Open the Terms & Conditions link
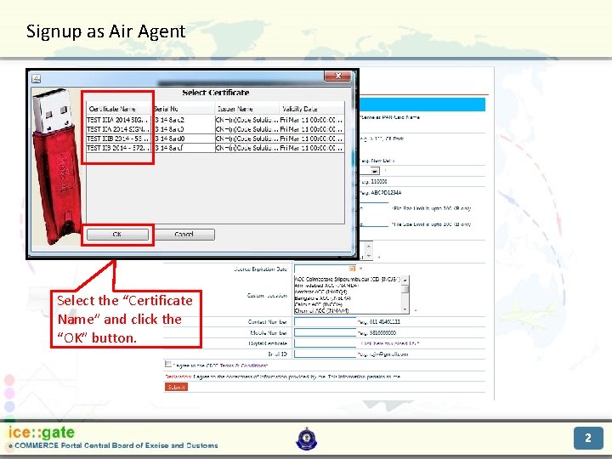Image resolution: width=612 pixels, height=459 pixels. [x=244, y=365]
